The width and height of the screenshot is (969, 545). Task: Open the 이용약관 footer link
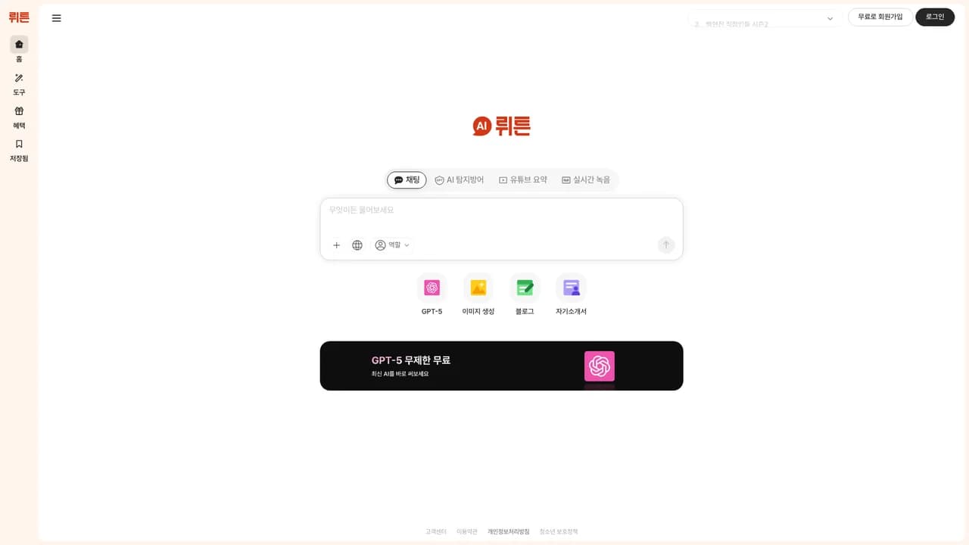[467, 531]
